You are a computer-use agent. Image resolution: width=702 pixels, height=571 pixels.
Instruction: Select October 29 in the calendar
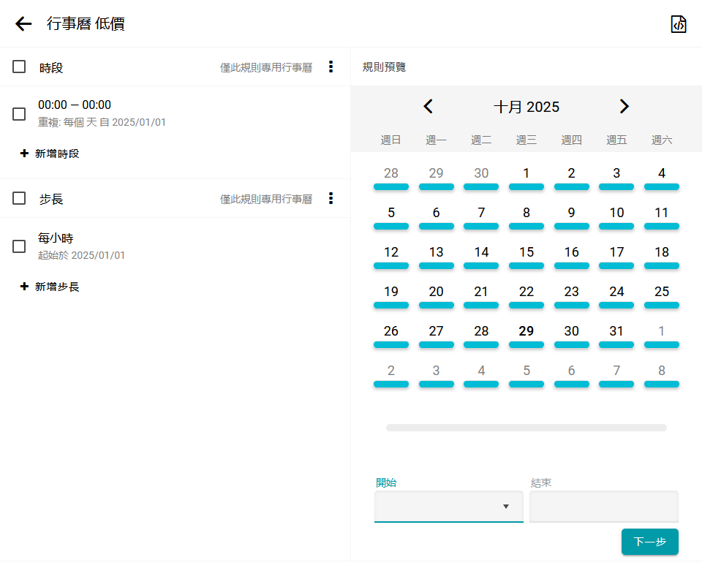coord(526,331)
